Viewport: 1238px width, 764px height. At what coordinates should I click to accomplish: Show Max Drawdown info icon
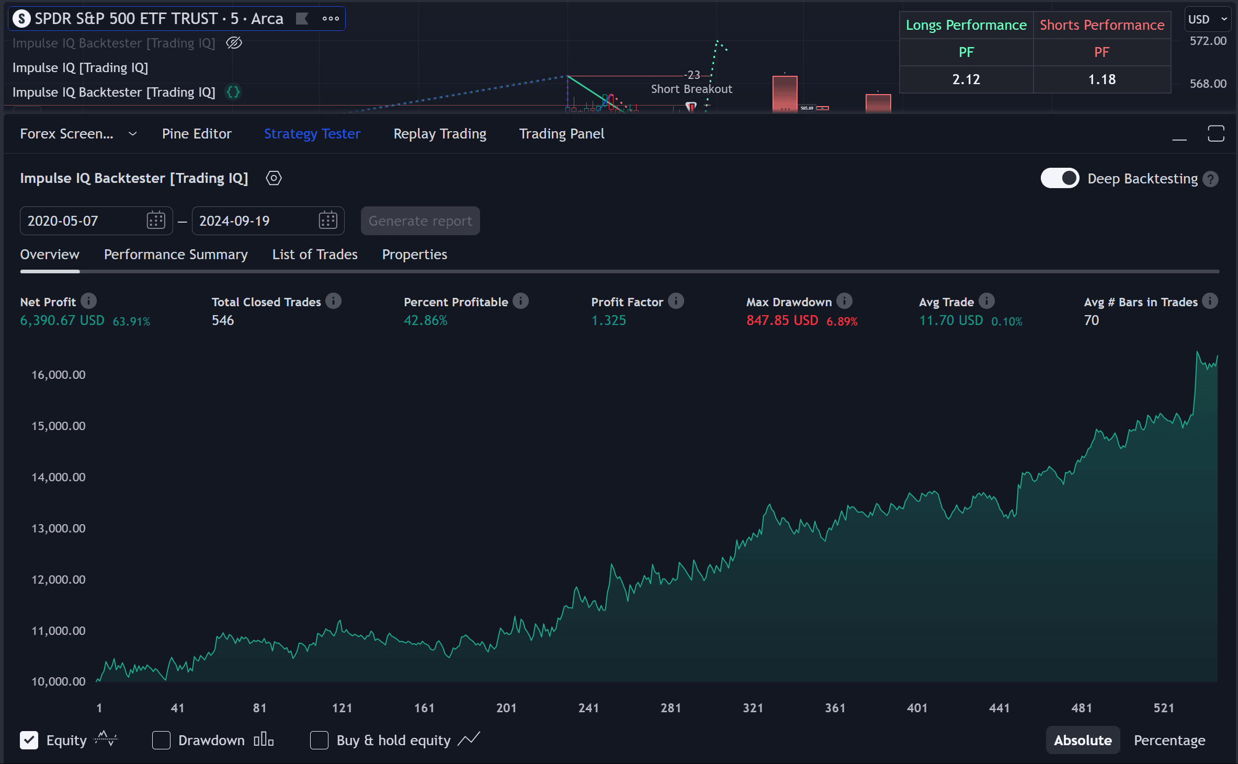pos(844,301)
